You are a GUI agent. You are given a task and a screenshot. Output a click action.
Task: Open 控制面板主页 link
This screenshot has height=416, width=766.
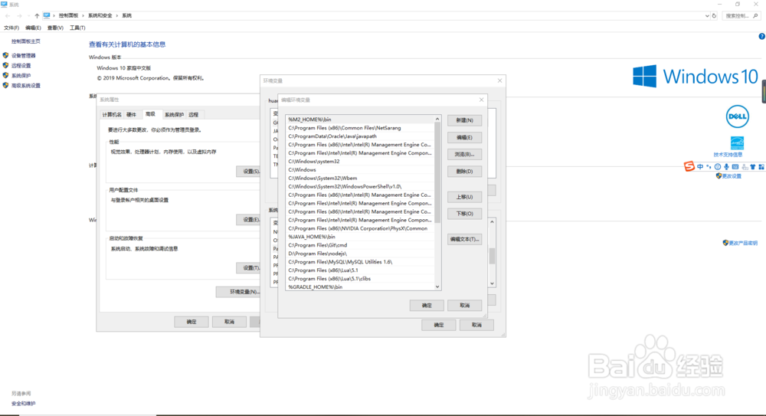point(26,41)
